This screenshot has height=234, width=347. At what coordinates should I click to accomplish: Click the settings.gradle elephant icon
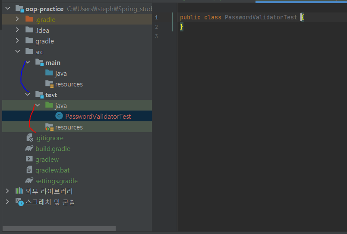(29, 180)
